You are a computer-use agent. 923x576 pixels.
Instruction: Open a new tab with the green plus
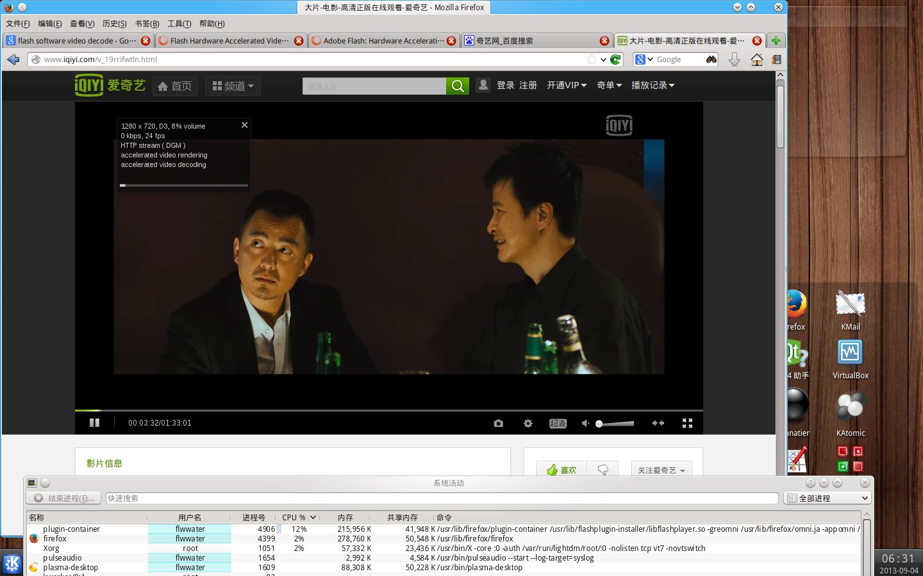(x=776, y=40)
